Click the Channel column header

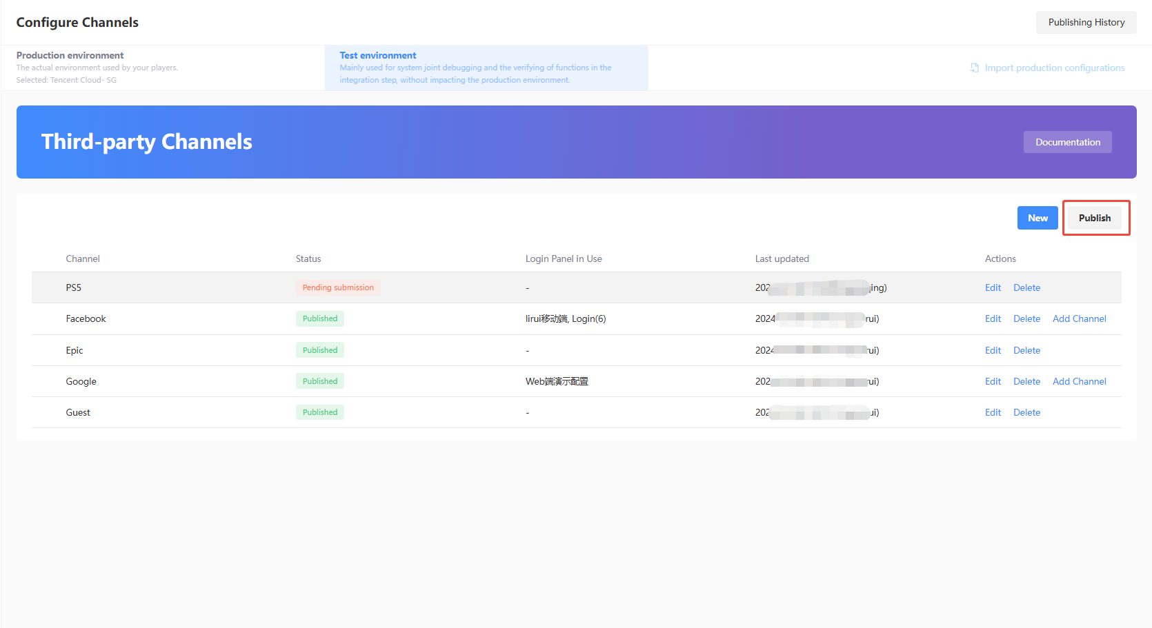click(x=83, y=259)
